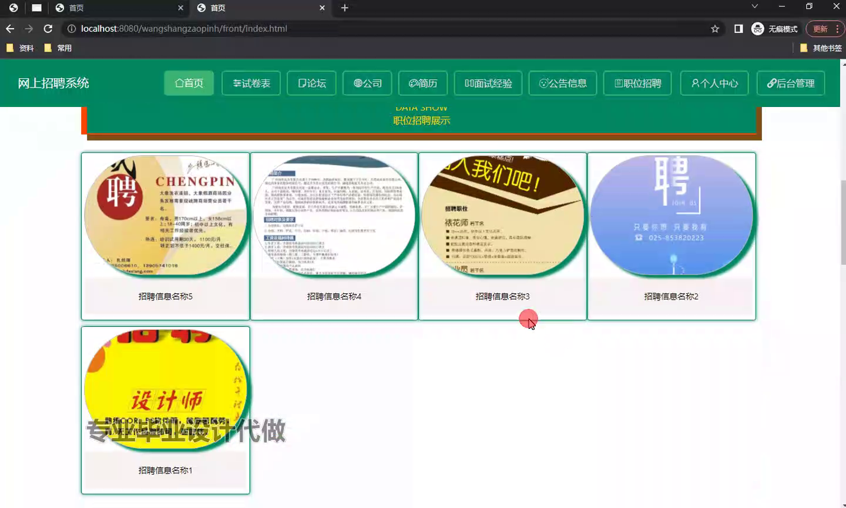
Task: Click the 招聘信息名称5 caption text
Action: tap(166, 296)
